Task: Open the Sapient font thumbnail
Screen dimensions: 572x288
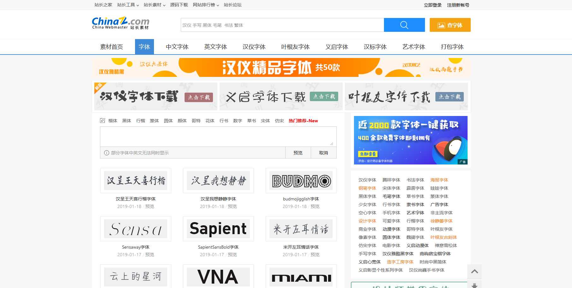Action: (x=218, y=229)
